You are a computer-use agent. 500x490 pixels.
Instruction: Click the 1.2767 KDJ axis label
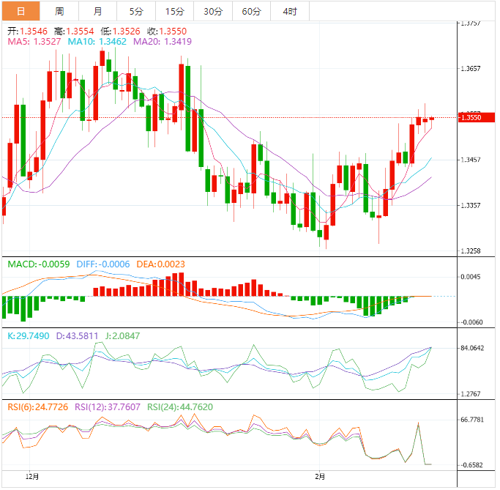[471, 394]
